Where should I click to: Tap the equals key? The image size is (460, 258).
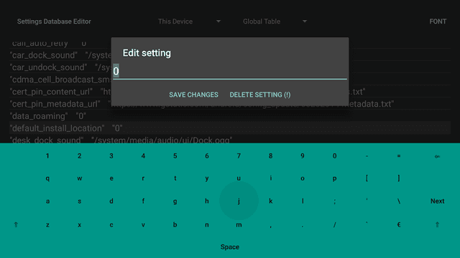pos(399,156)
